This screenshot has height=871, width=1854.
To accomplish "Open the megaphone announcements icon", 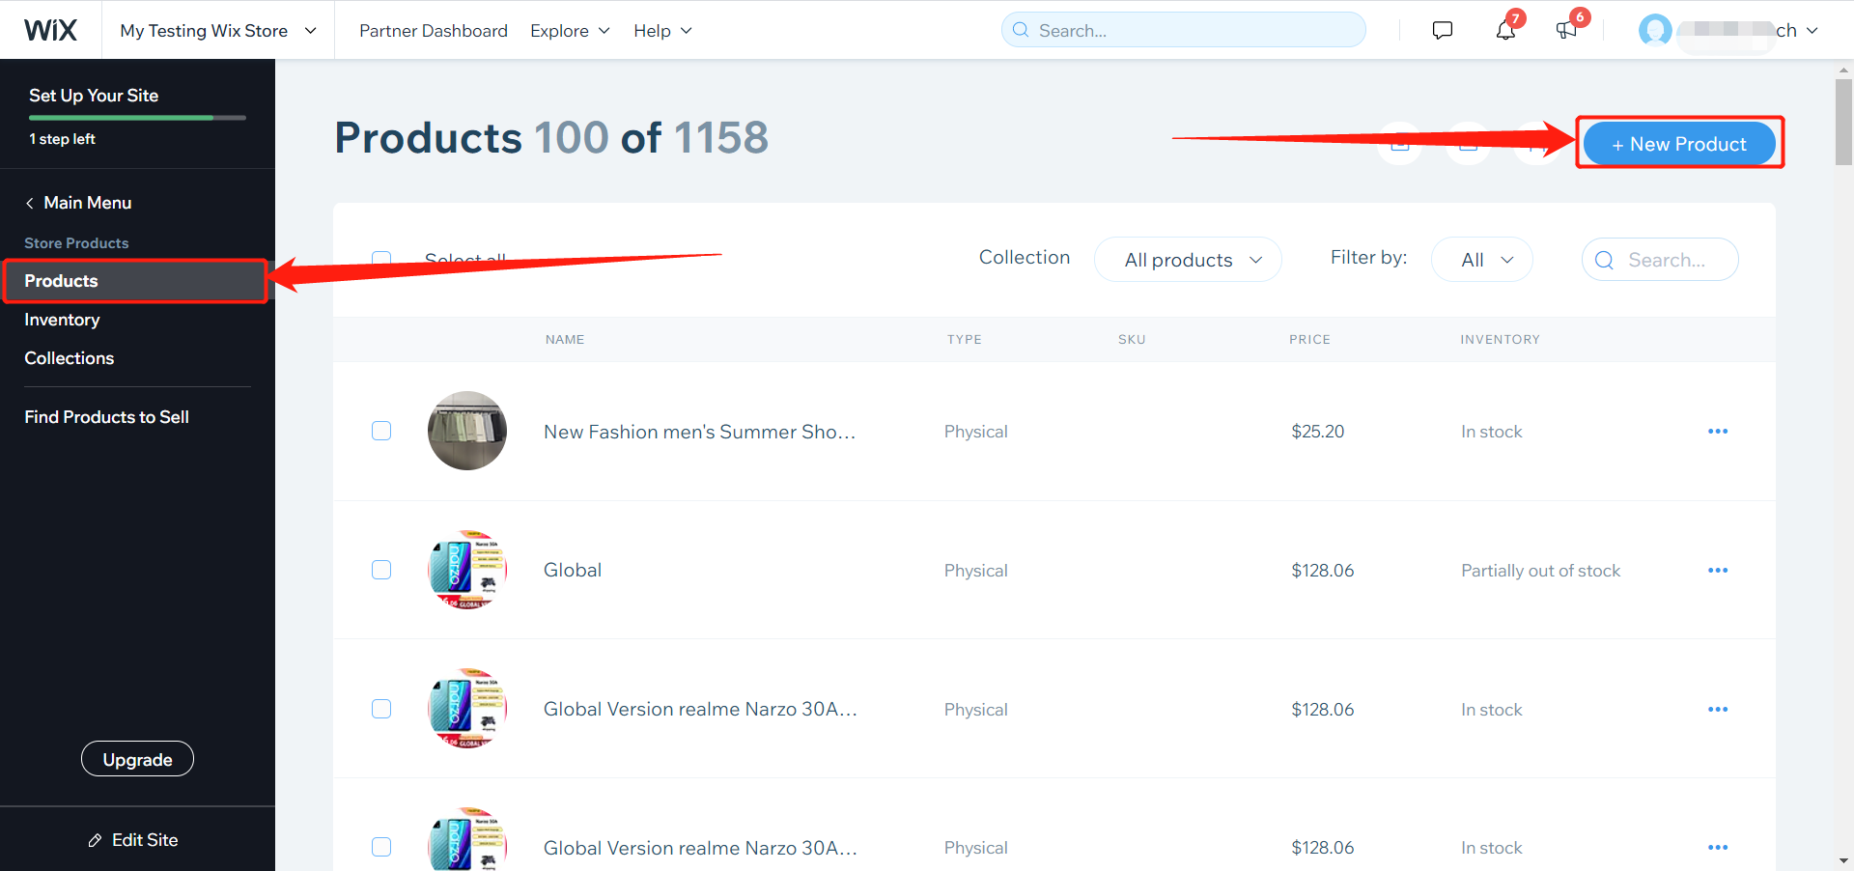I will 1566,30.
